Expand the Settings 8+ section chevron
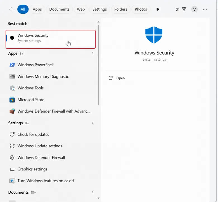 [x=93, y=123]
